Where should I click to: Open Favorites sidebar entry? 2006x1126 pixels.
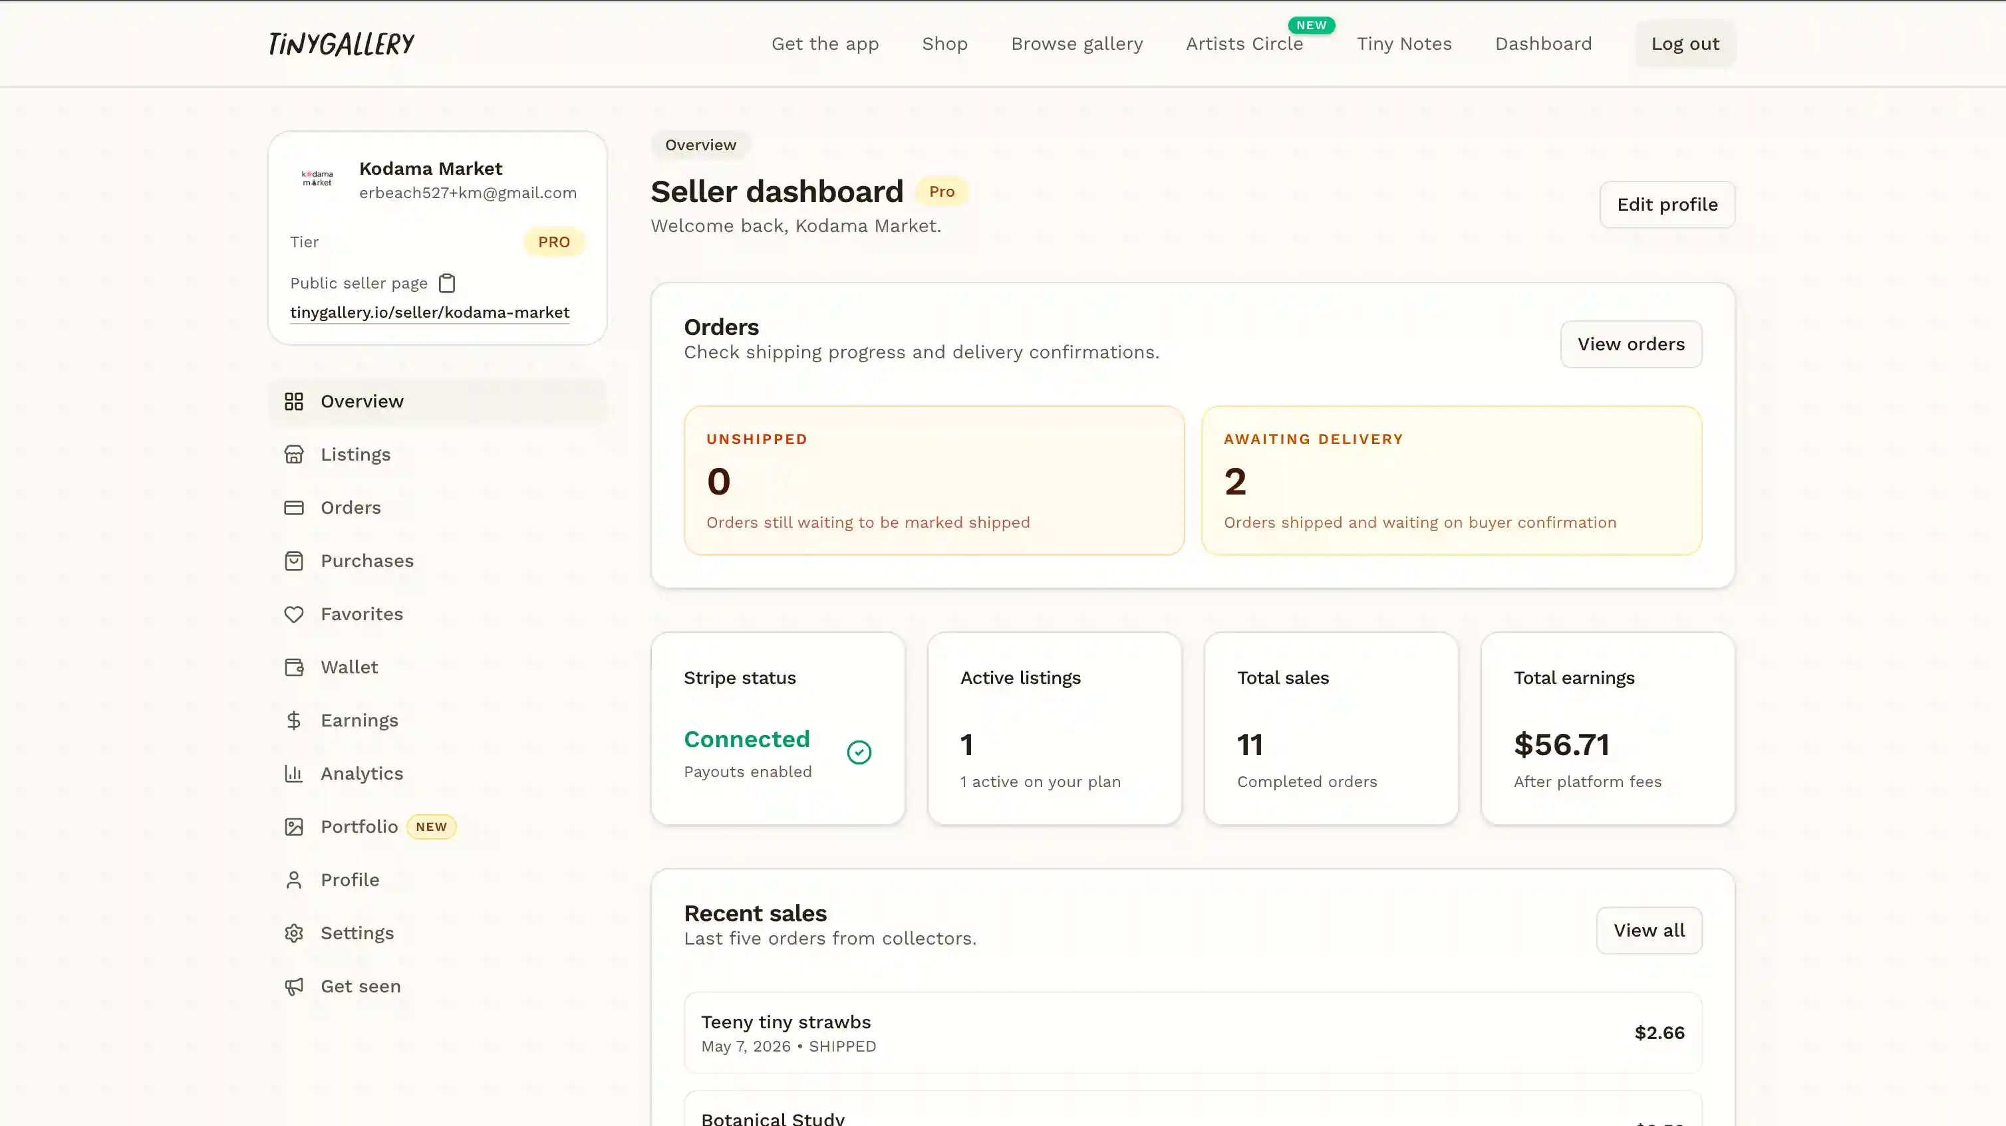pos(438,614)
